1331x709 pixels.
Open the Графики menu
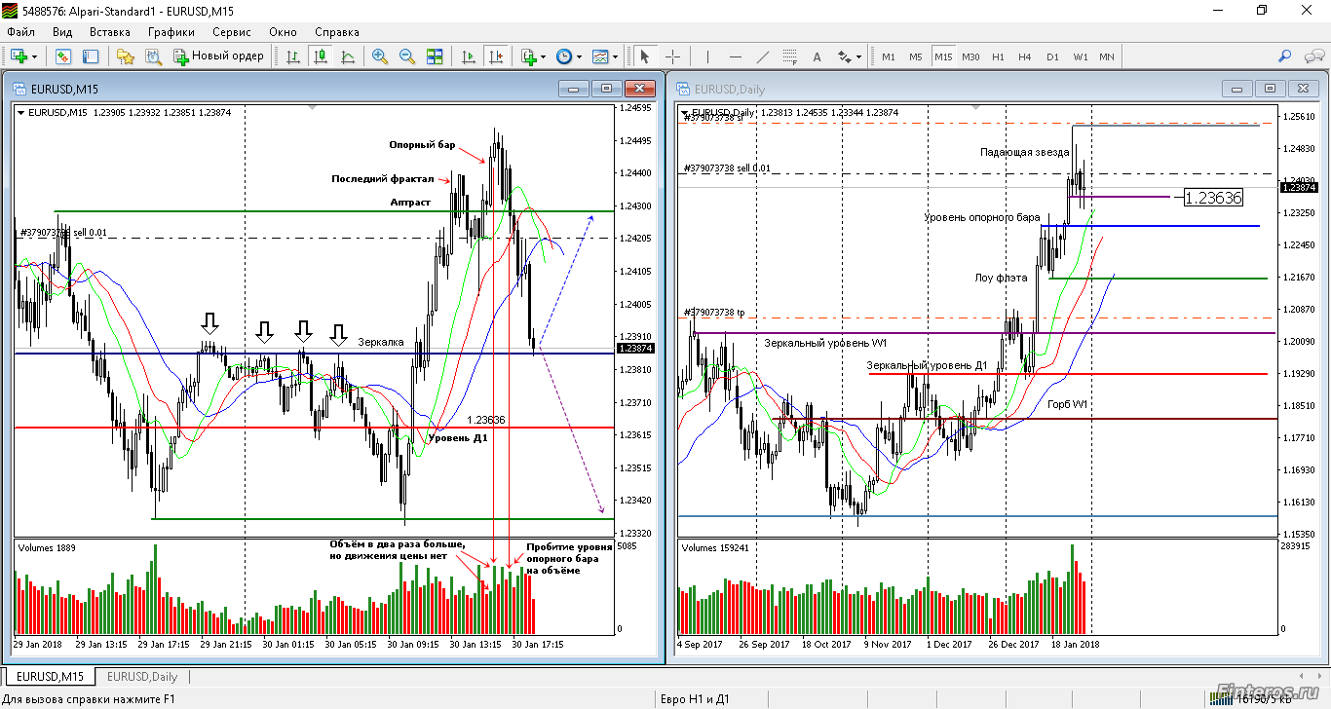coord(171,32)
